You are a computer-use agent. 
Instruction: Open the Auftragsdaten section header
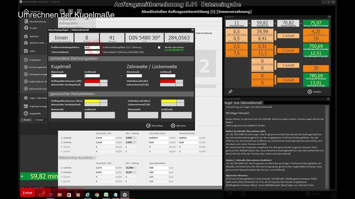(x=77, y=23)
